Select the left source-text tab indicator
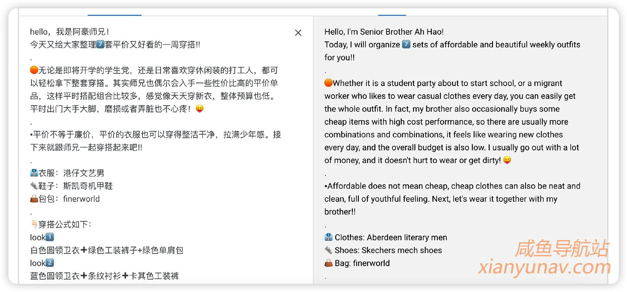 (115, 16)
